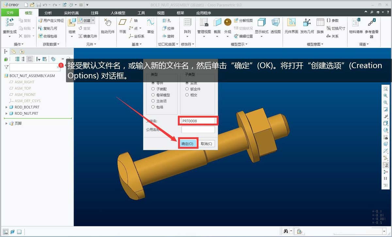This screenshot has height=237, width=392.
Task: Open Component Interface (元件界面)
Action: click(x=291, y=23)
